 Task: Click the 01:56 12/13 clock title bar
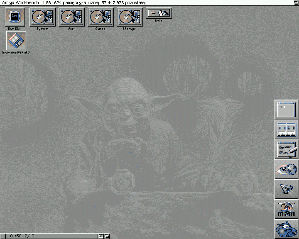point(51,236)
